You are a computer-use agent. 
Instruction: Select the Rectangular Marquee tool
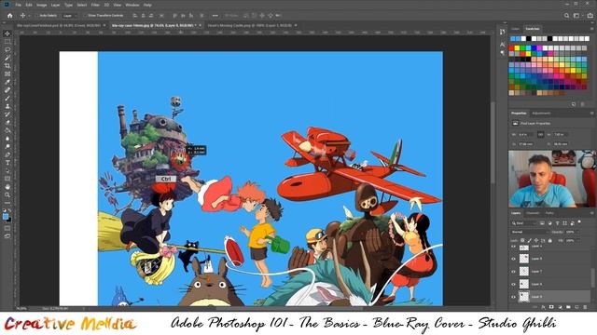7,41
